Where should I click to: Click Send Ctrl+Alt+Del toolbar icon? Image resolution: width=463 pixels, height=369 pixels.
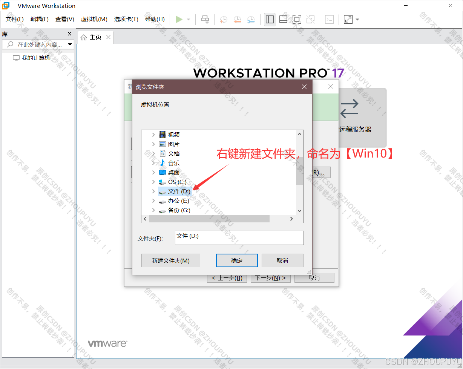click(205, 19)
